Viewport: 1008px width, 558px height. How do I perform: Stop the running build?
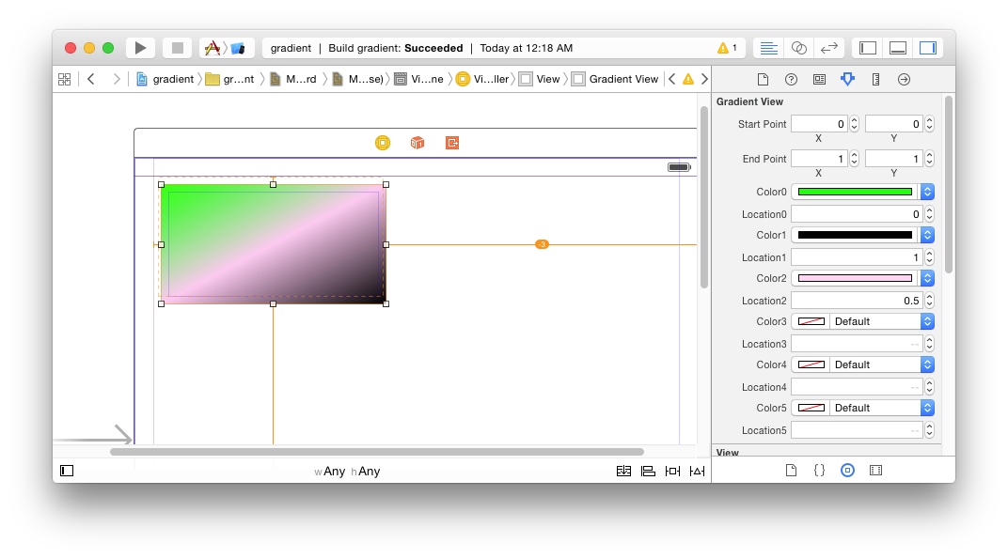pos(178,48)
